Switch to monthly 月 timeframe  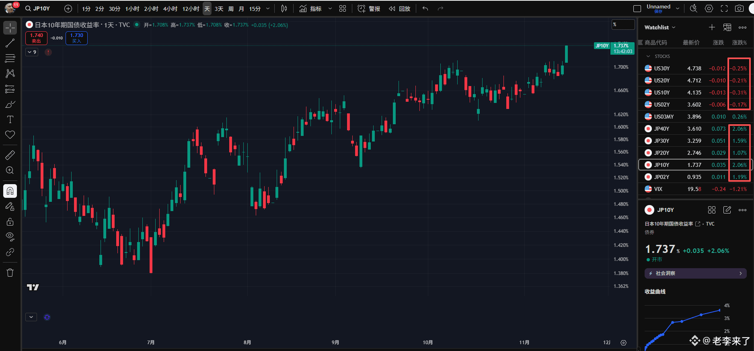tap(241, 8)
